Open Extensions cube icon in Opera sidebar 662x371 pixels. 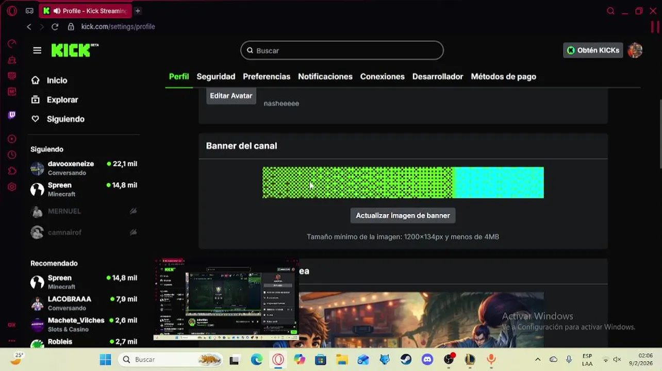click(x=12, y=171)
